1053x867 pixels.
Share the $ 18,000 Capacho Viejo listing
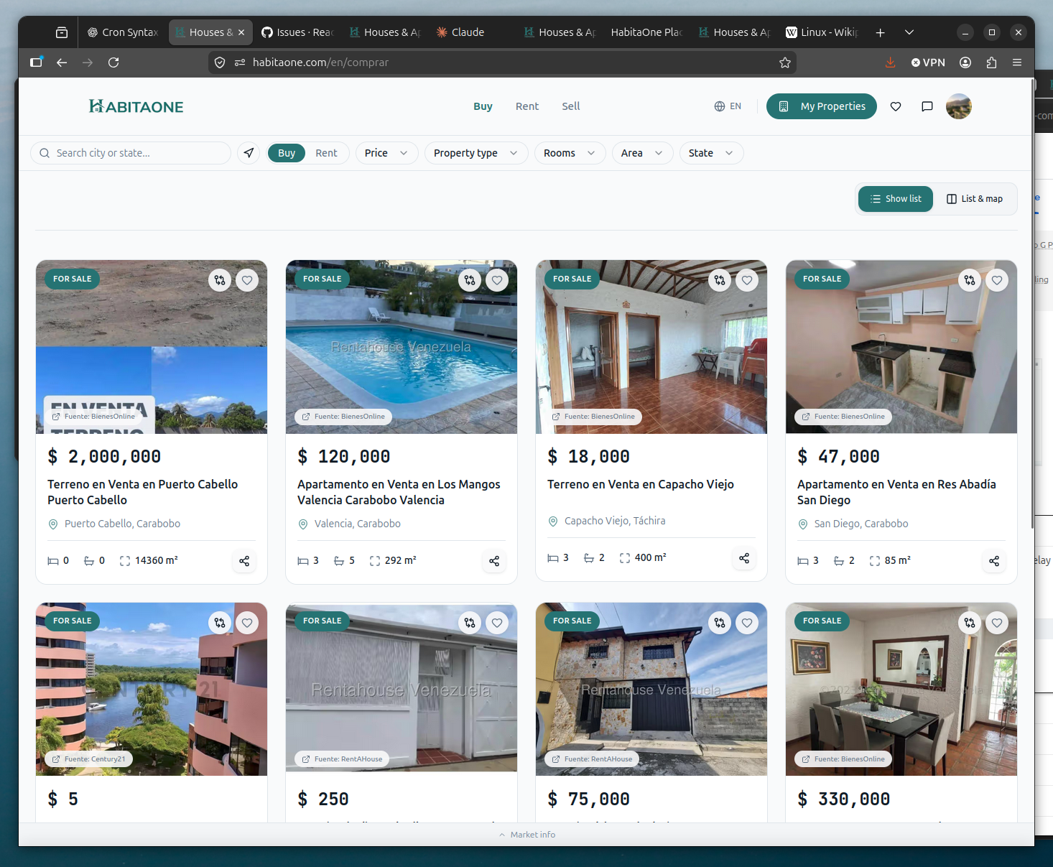(744, 558)
